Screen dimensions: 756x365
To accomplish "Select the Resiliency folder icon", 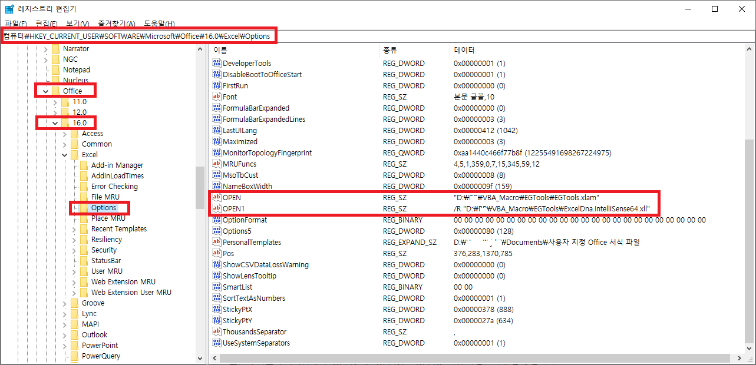I will pos(84,240).
